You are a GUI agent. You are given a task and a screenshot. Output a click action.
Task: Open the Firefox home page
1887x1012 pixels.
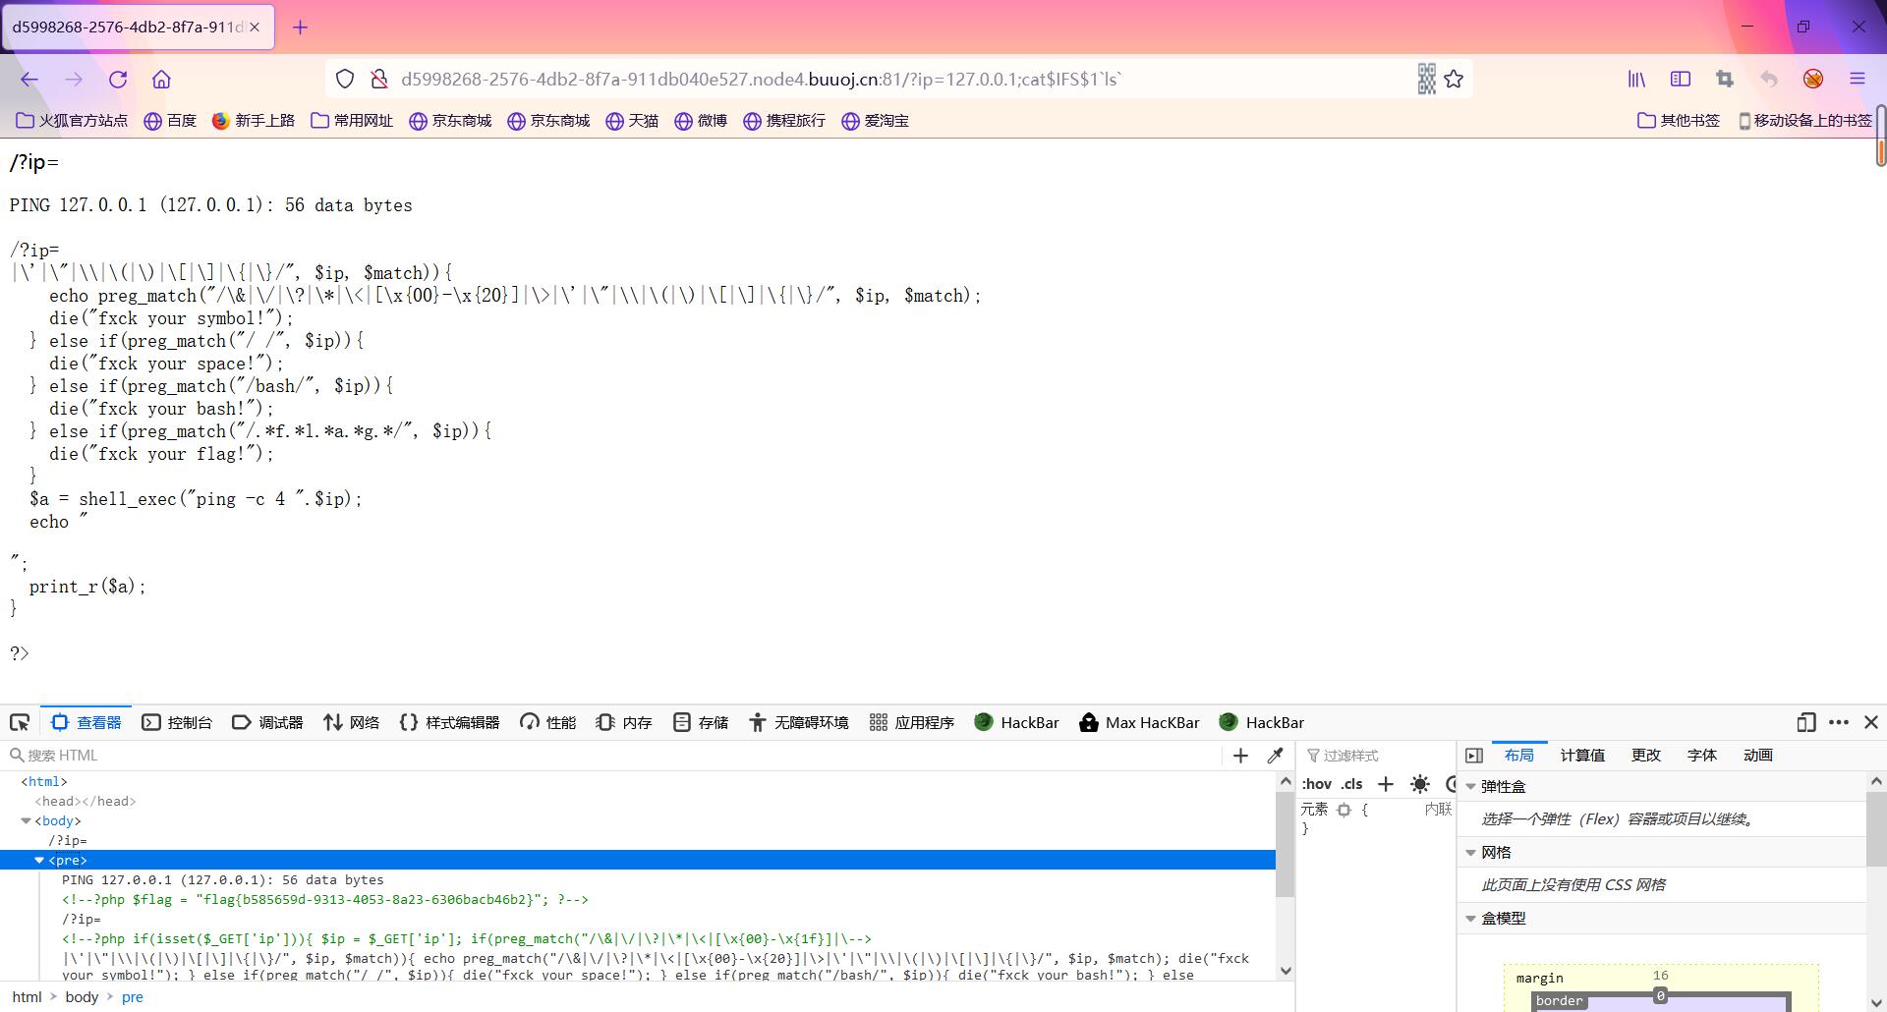tap(161, 80)
